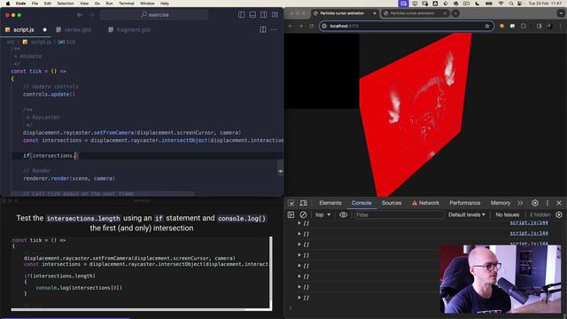The width and height of the screenshot is (567, 319).
Task: Open the View menu
Action: (x=84, y=4)
